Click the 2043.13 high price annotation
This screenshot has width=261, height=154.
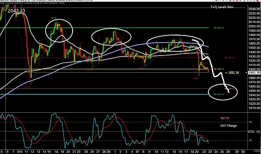pyautogui.click(x=16, y=11)
